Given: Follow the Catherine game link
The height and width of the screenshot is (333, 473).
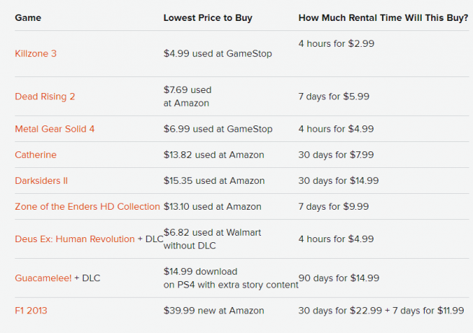Looking at the screenshot, I should 35,155.
